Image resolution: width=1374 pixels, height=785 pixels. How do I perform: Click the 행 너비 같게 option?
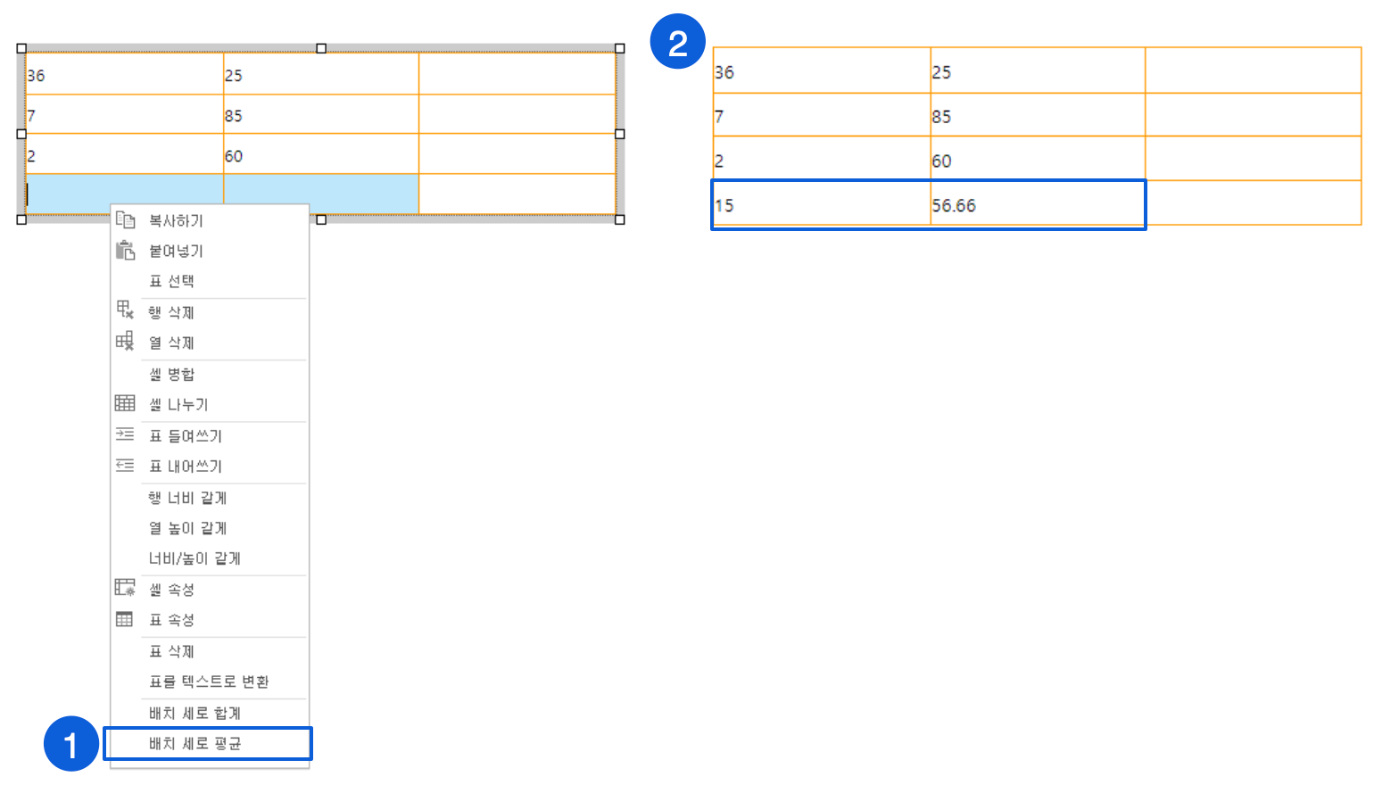pyautogui.click(x=187, y=498)
